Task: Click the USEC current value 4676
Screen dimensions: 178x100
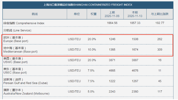Action: (x=135, y=70)
